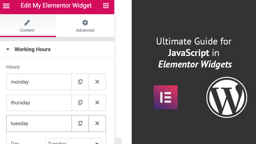Screen dimensions: 256x144
Task: Click the Elementor logo icon
Action: (166, 97)
